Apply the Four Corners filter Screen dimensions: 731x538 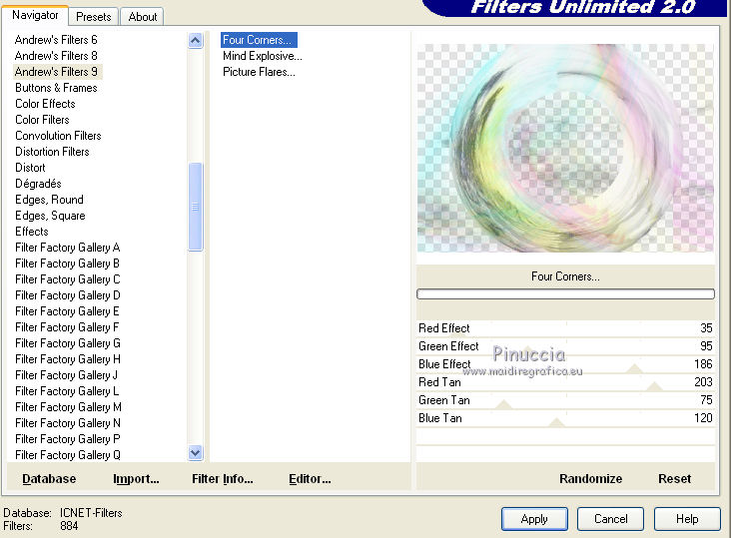click(x=534, y=519)
